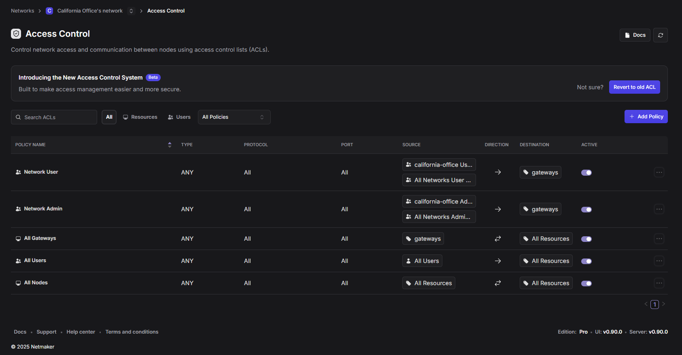Click the sort arrows in Policy Name column
The height and width of the screenshot is (355, 682).
(x=170, y=145)
